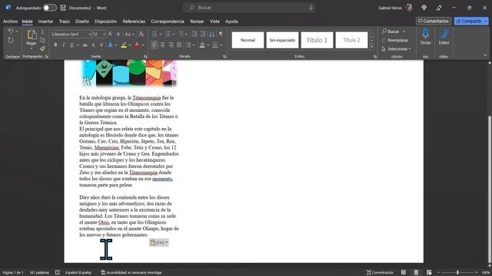Click the save disk icon in title bar

(x=63, y=8)
